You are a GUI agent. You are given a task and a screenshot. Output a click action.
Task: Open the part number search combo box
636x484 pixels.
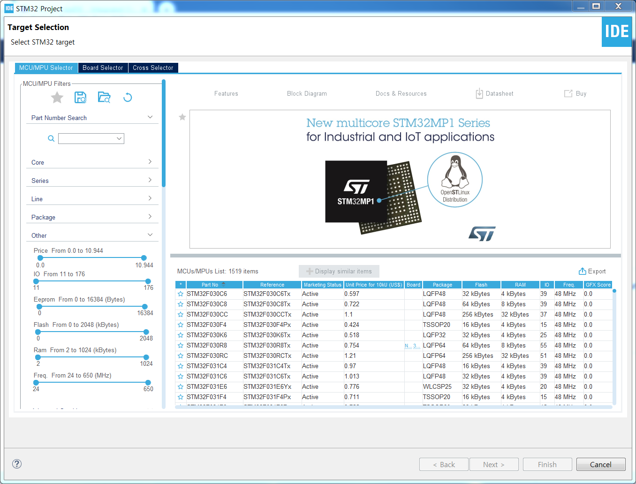click(91, 138)
